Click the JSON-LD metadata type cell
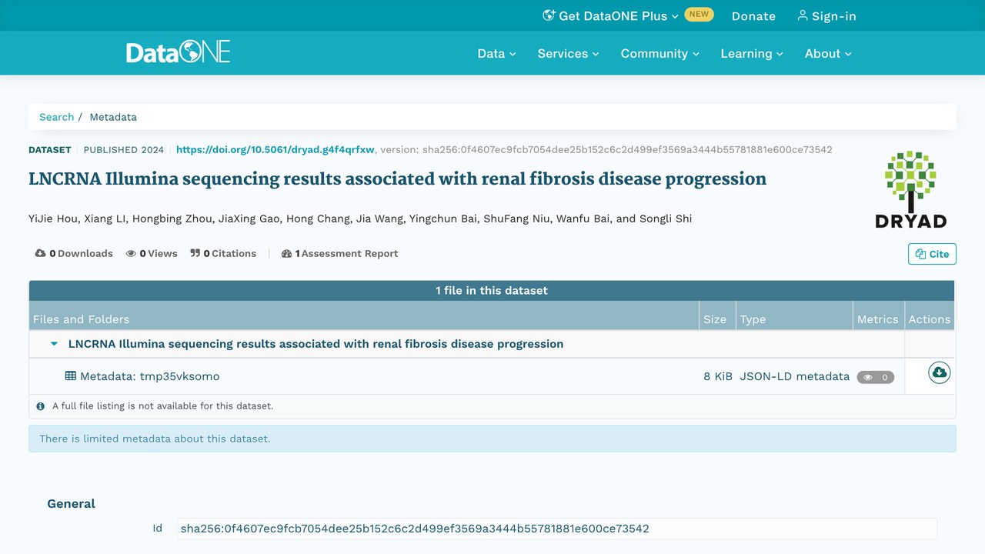Image resolution: width=985 pixels, height=554 pixels. [795, 376]
